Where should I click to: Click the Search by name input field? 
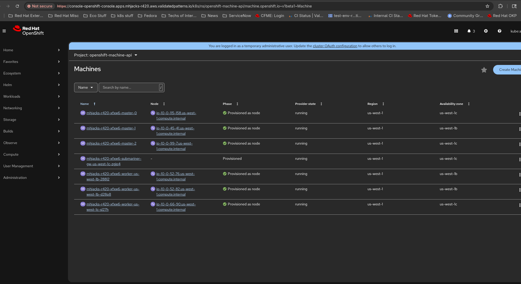(x=129, y=87)
